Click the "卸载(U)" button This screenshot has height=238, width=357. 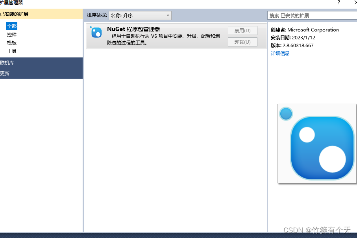point(242,42)
